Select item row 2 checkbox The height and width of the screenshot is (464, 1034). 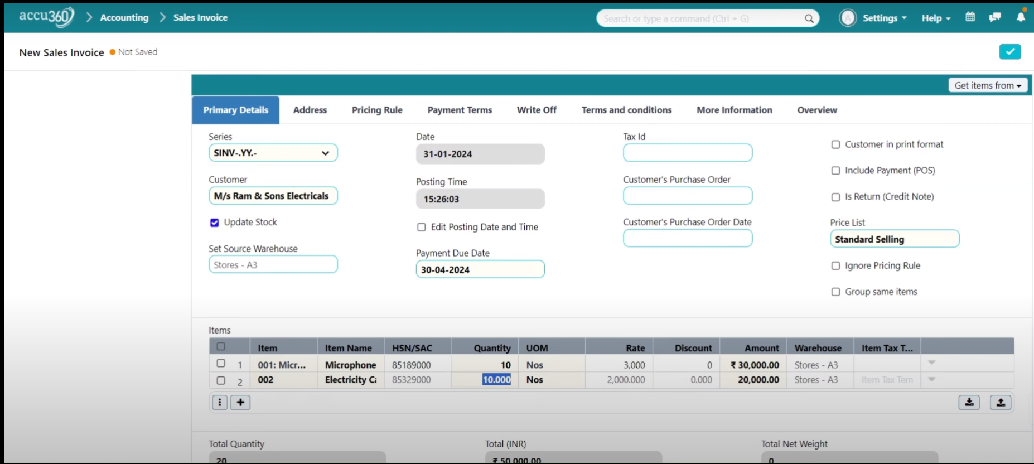point(221,380)
